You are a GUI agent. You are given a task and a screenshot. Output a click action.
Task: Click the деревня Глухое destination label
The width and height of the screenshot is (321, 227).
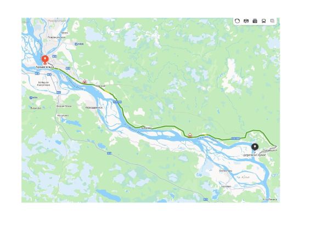point(255,155)
